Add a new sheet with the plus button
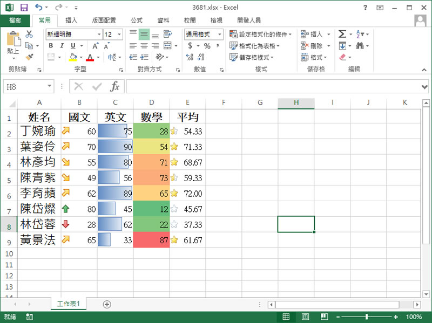The height and width of the screenshot is (323, 432). coord(107,304)
